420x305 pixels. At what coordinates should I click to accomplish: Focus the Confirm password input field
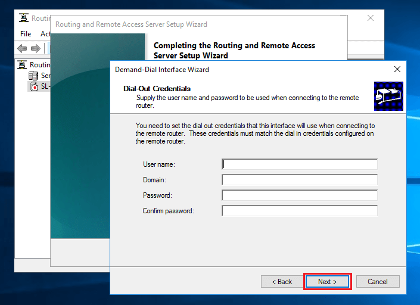pyautogui.click(x=300, y=211)
